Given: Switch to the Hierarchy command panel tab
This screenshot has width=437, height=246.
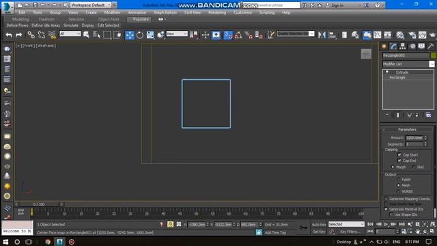Looking at the screenshot, I should [x=402, y=46].
